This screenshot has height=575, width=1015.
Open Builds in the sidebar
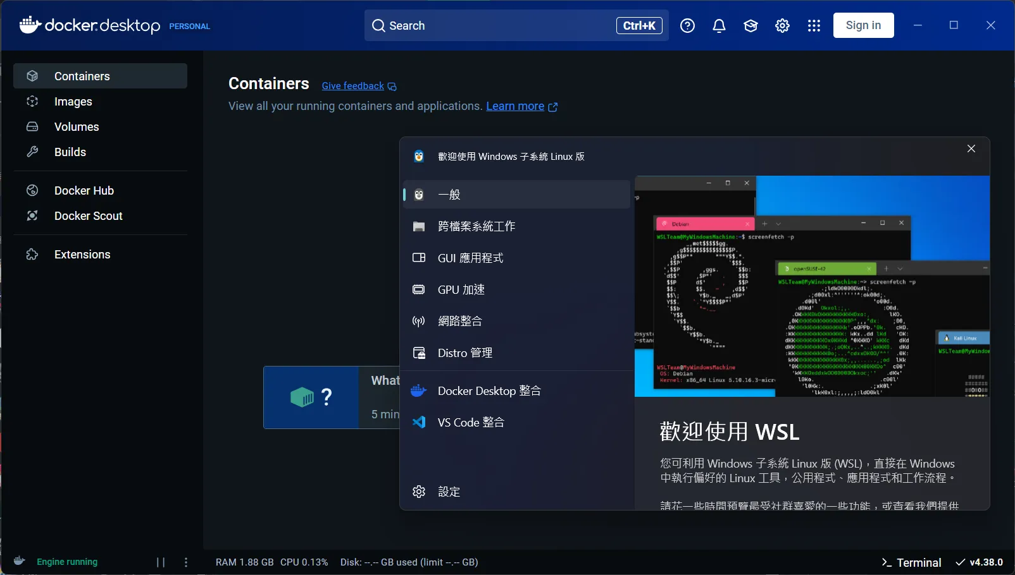point(100,152)
